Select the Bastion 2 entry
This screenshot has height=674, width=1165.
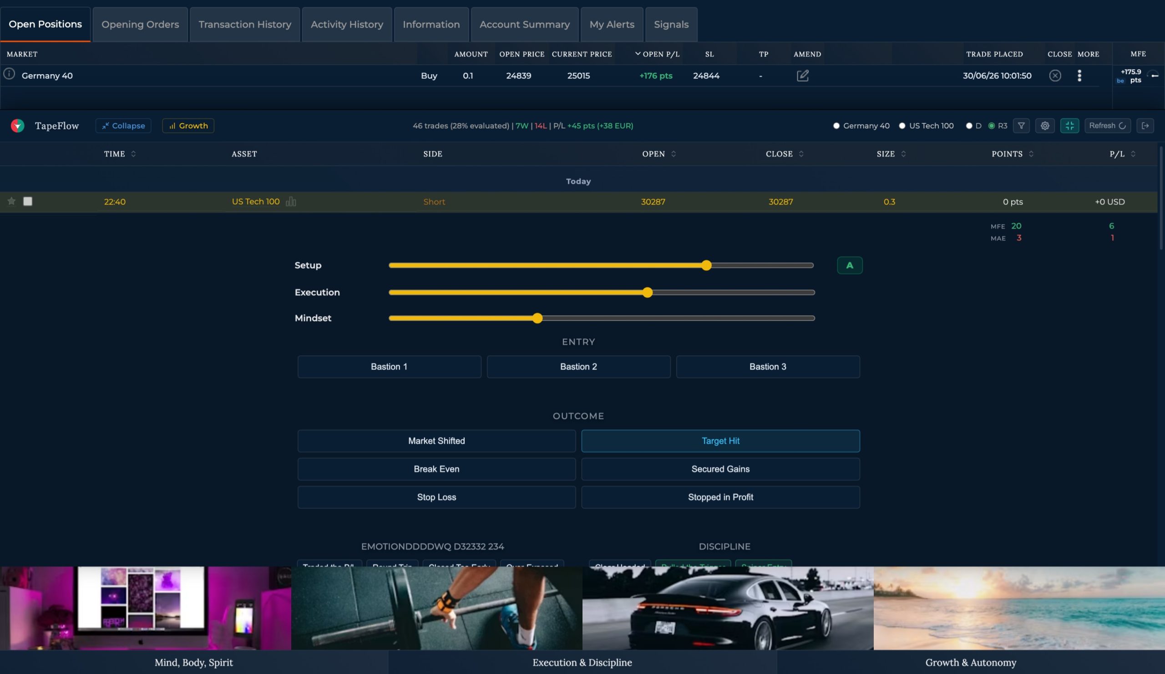click(578, 367)
